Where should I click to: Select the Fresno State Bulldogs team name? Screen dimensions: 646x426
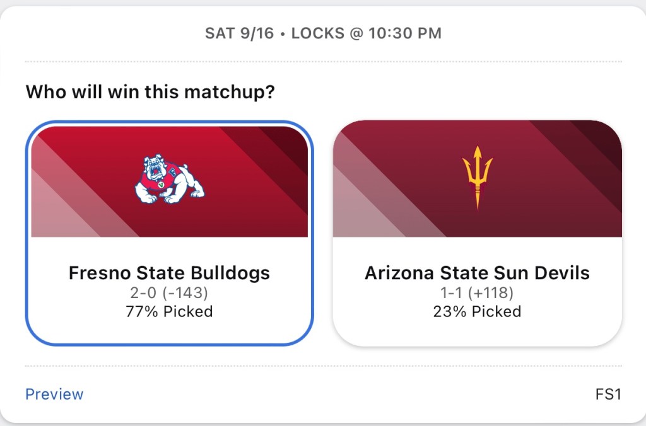(169, 273)
